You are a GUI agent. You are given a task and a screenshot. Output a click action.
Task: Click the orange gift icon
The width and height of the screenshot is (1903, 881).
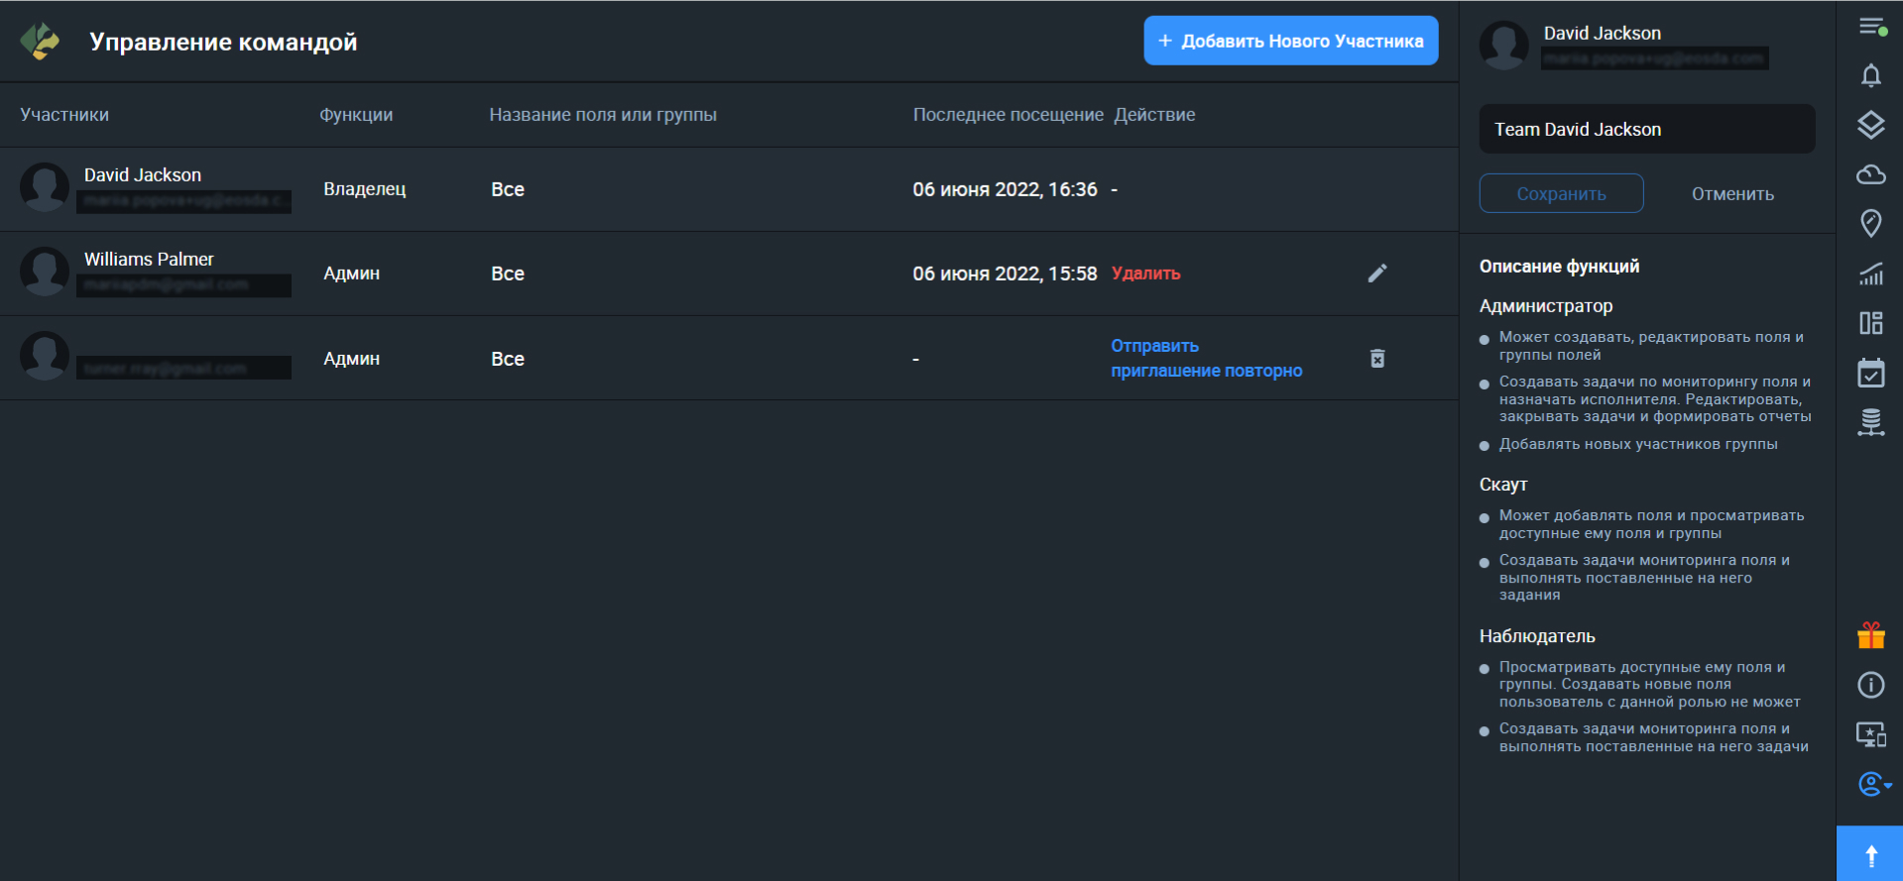tap(1870, 635)
